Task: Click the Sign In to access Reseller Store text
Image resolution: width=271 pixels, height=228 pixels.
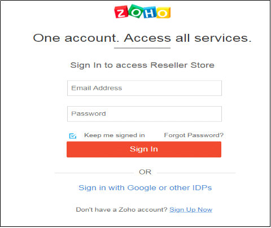Action: tap(142, 65)
